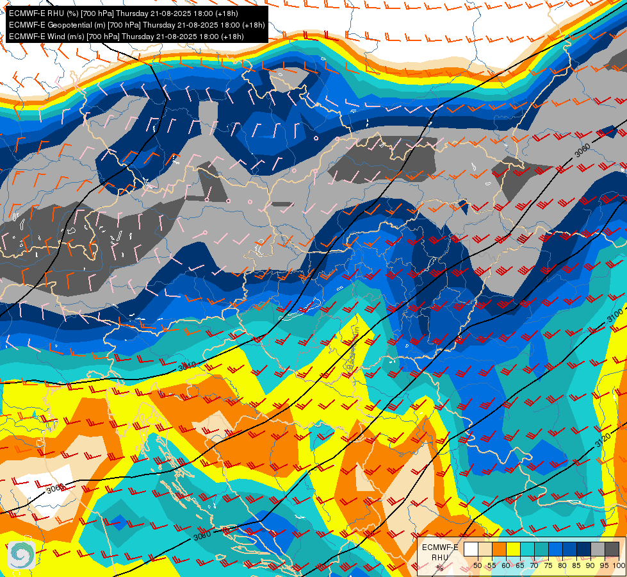The height and width of the screenshot is (577, 627).
Task: Click the 3080 contour label
Action: coord(202,536)
